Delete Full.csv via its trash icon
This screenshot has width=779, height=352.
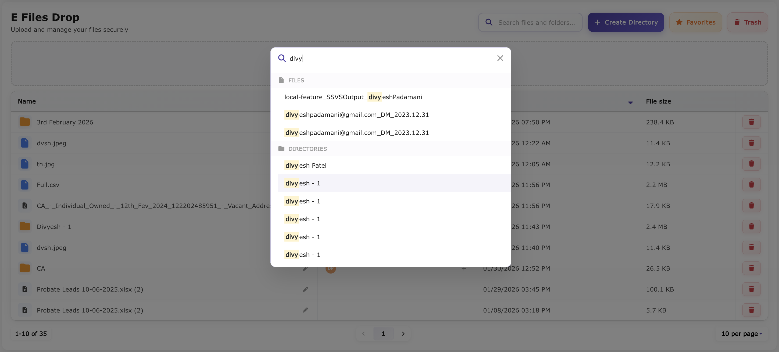coord(752,185)
